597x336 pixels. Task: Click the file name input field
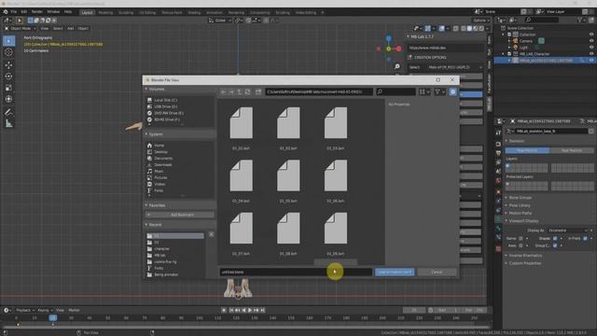click(x=296, y=272)
